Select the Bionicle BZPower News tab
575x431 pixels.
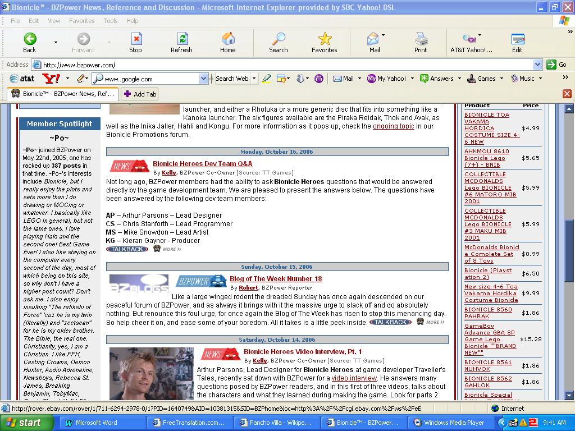coord(63,94)
